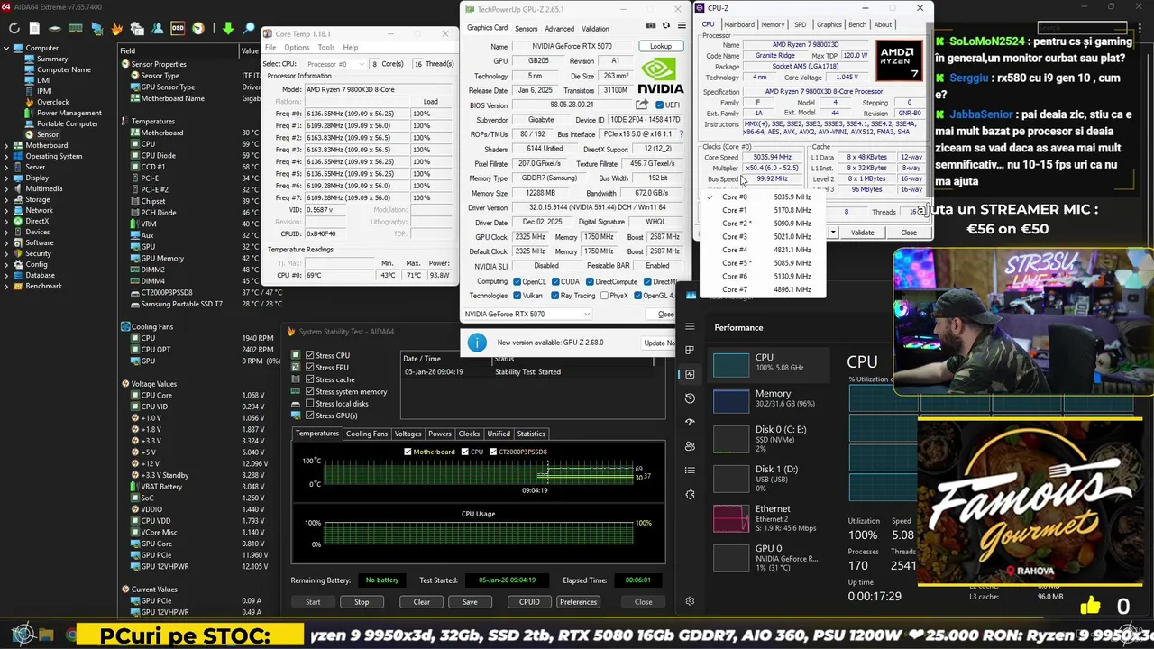Open Task Manager Users icon

pyautogui.click(x=690, y=446)
